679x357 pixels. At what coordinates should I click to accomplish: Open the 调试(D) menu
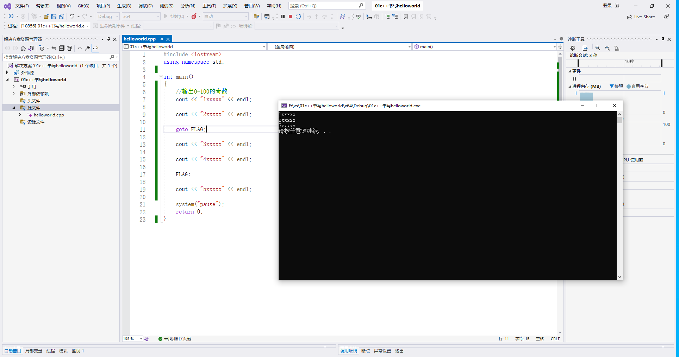click(x=145, y=6)
